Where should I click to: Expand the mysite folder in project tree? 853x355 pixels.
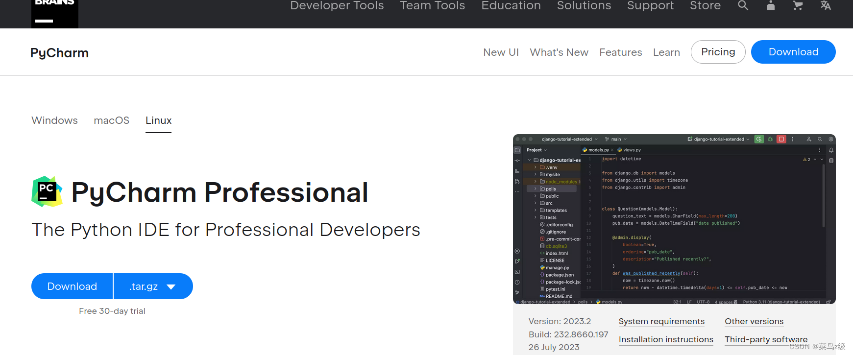click(536, 174)
